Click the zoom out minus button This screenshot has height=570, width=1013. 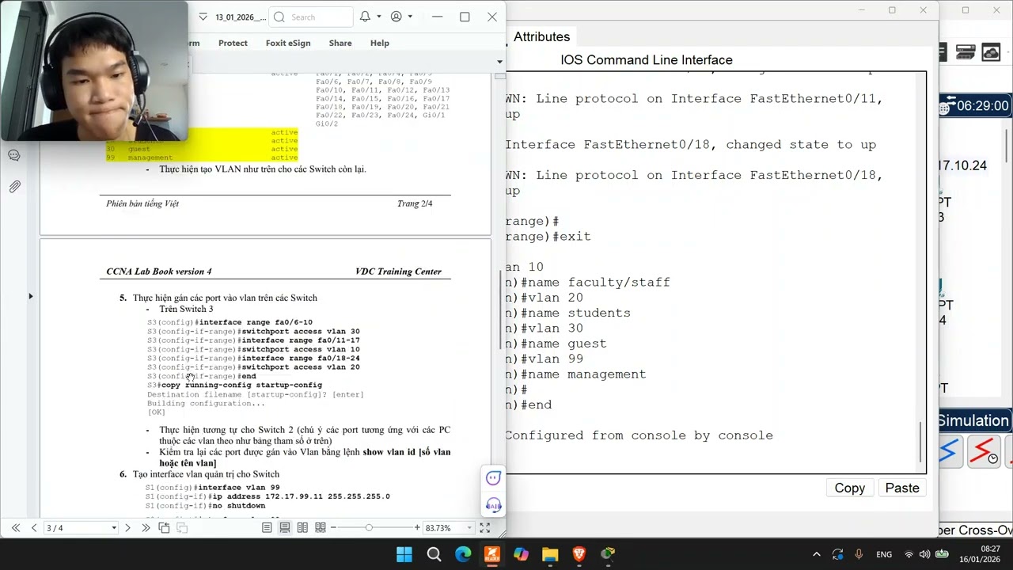333,528
